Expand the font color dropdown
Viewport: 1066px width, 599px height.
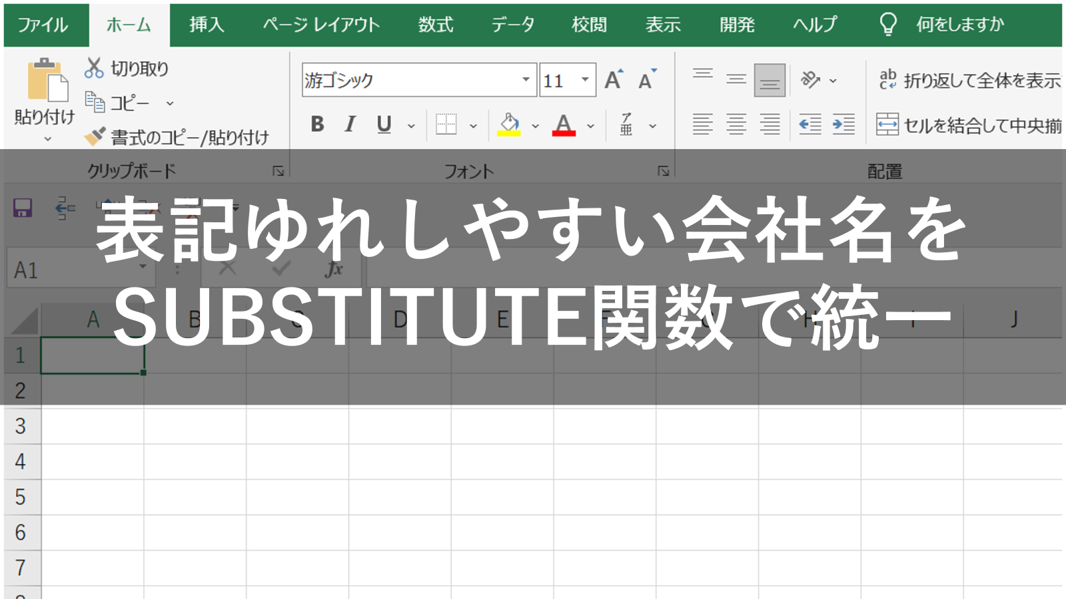click(590, 126)
